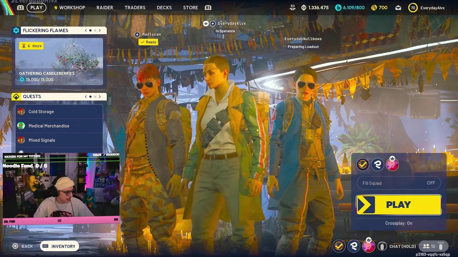This screenshot has height=257, width=458.
Task: Click the R3 stick prompt icon
Action: [293, 7]
